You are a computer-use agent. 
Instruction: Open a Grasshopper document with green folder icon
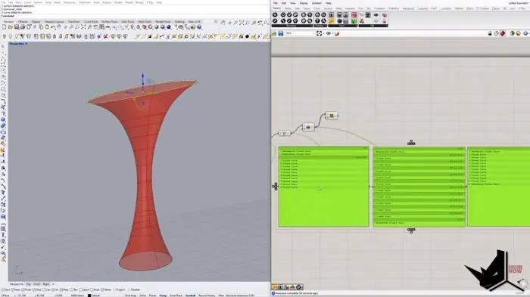coord(274,33)
